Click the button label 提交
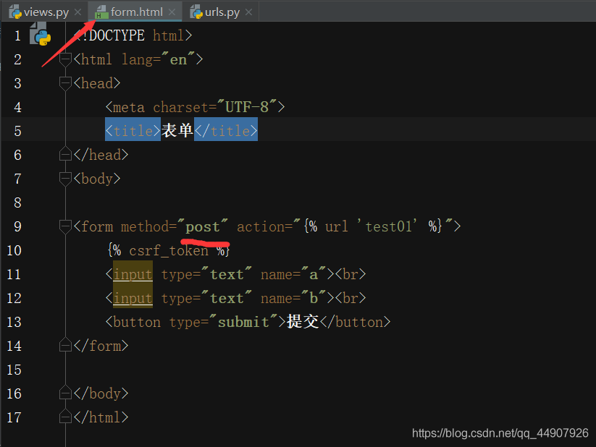The image size is (596, 447). 303,322
